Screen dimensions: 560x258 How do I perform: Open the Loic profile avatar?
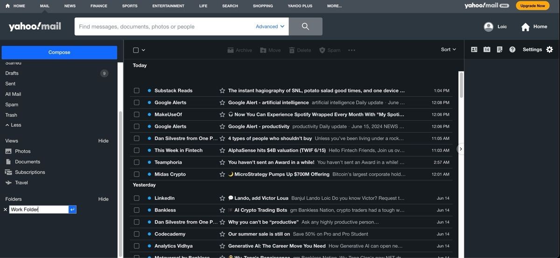tap(489, 27)
